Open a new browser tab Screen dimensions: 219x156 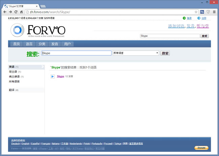[43, 6]
